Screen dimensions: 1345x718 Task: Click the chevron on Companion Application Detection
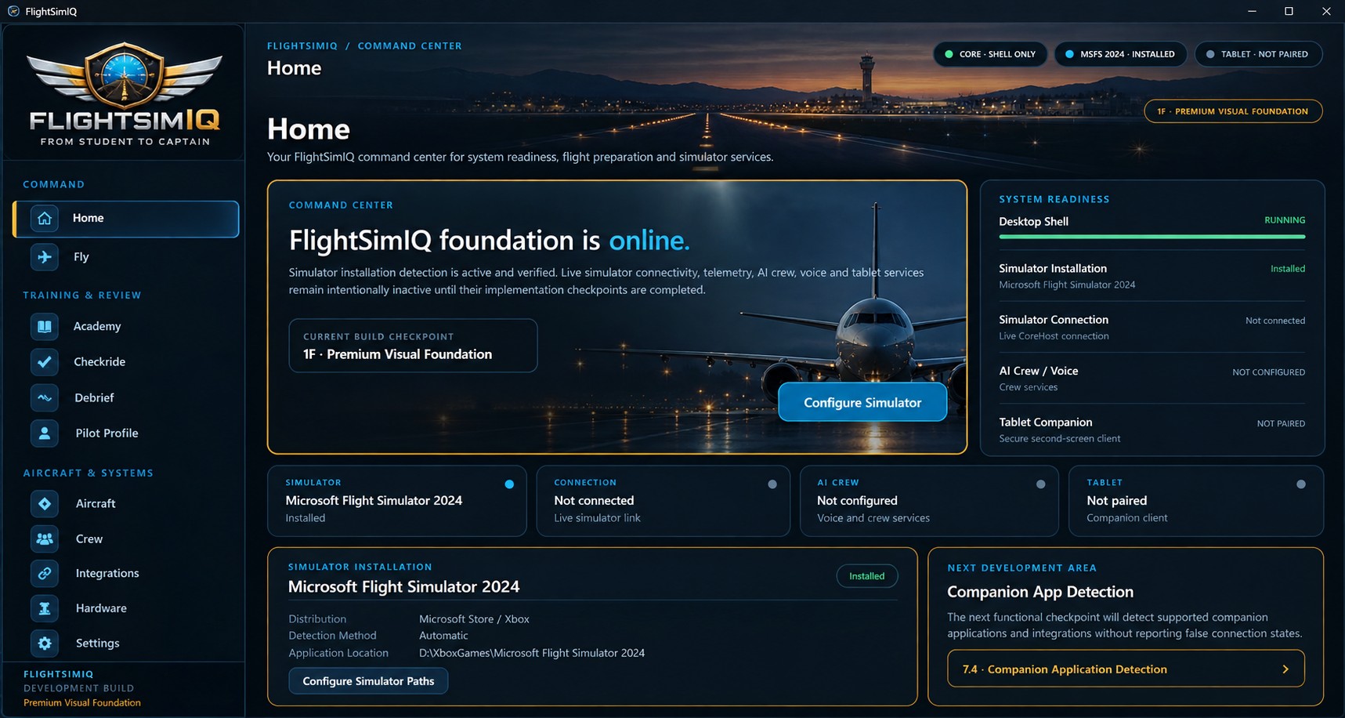1285,669
